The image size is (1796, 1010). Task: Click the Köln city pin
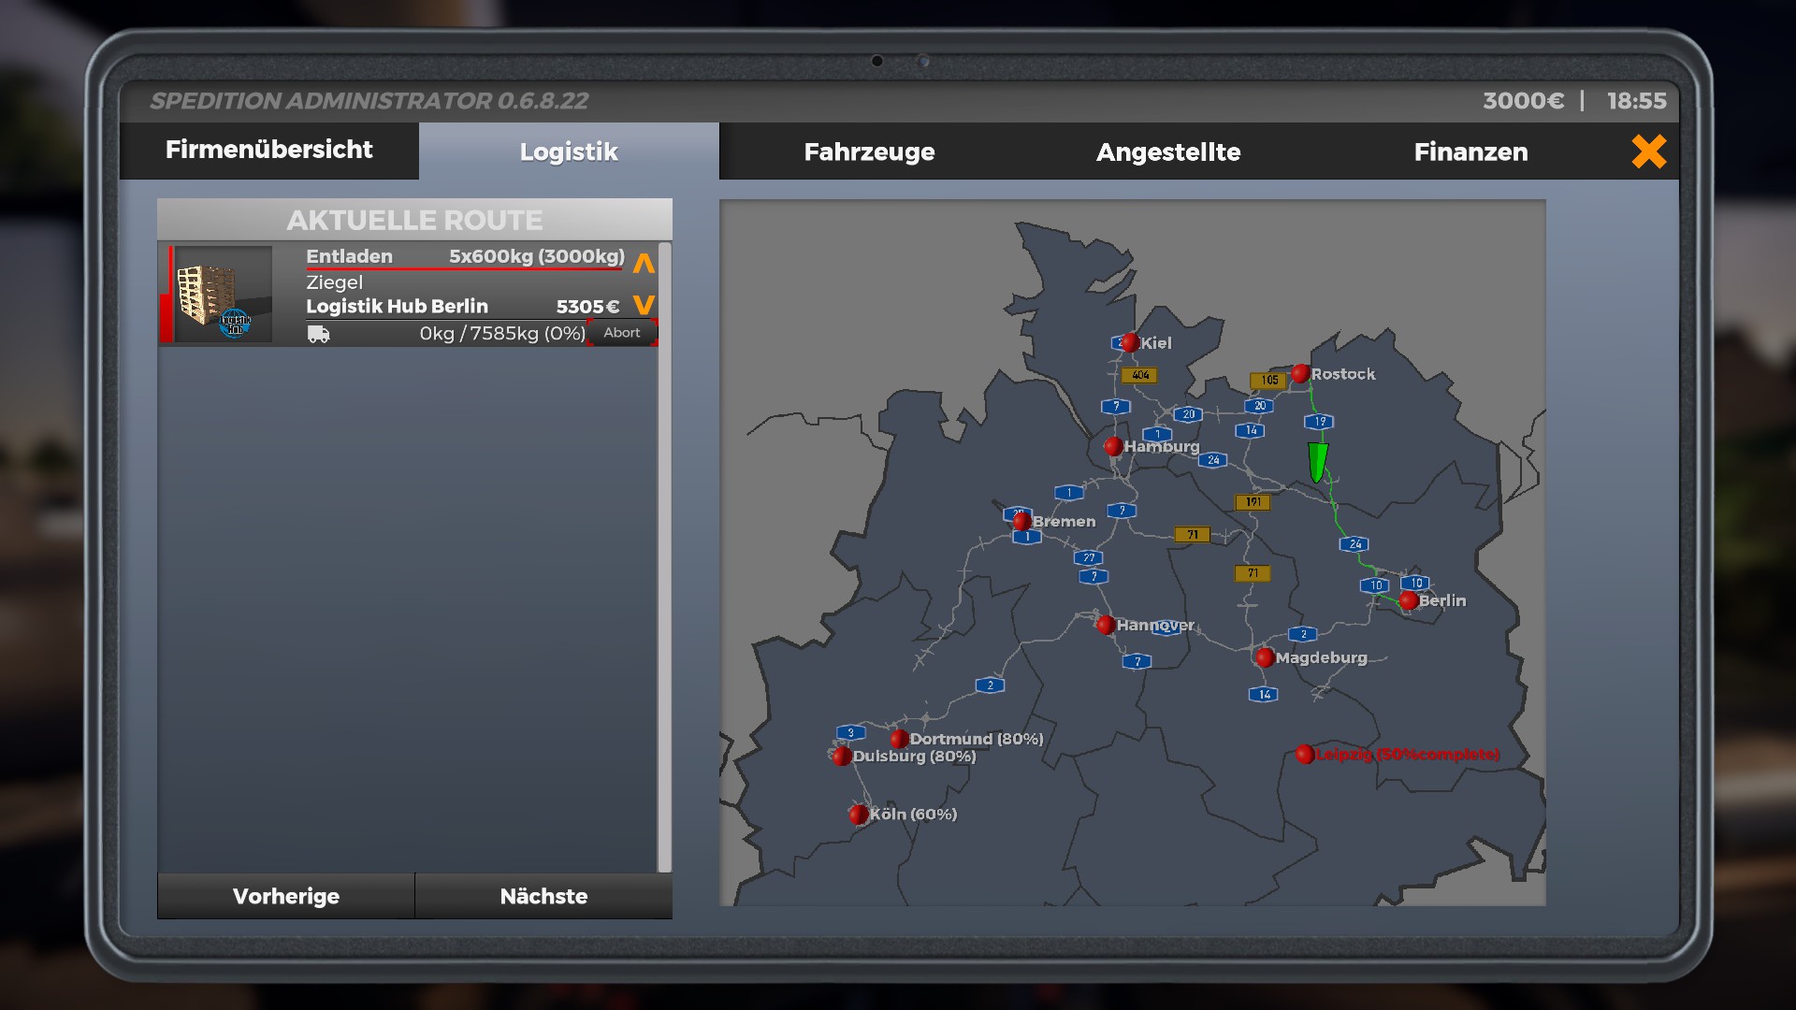tap(858, 814)
